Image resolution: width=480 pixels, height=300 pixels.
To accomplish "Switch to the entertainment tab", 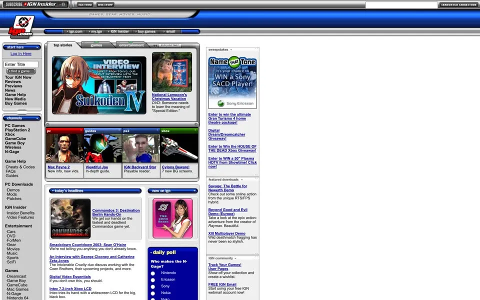I will [131, 45].
